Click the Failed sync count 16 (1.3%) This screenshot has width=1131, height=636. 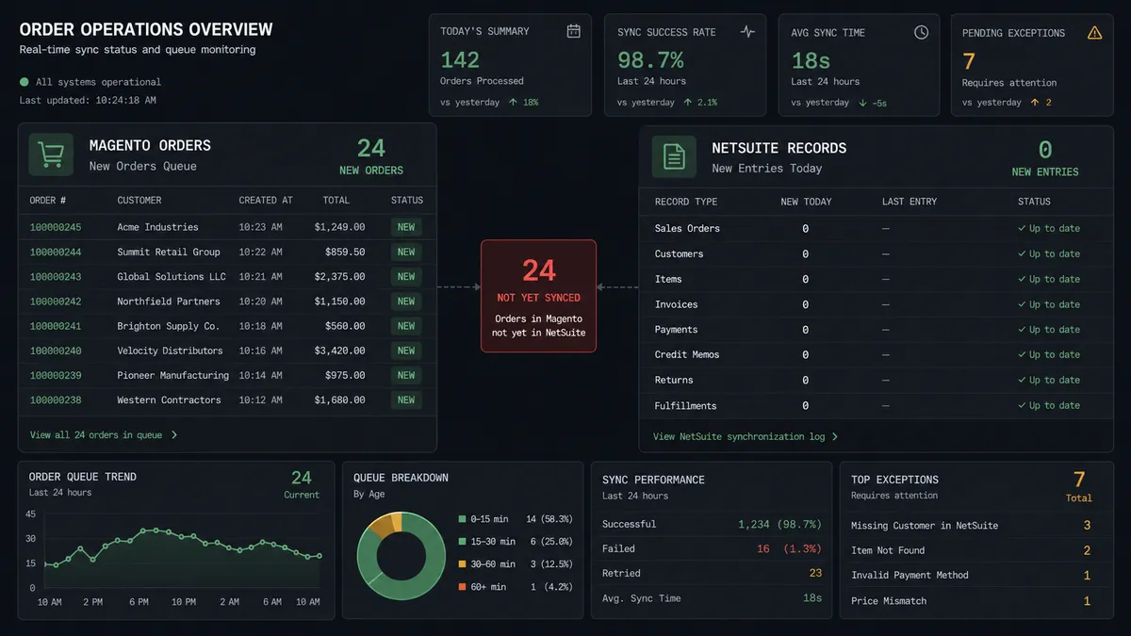click(789, 548)
